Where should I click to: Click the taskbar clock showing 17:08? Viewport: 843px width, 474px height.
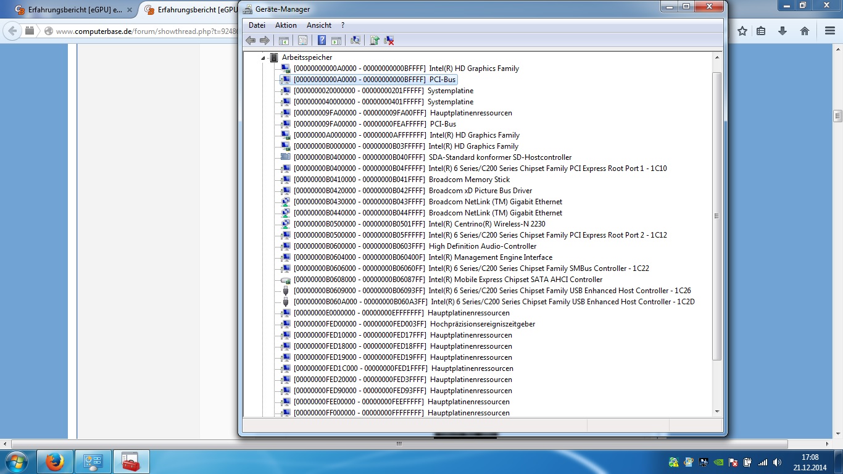point(810,462)
